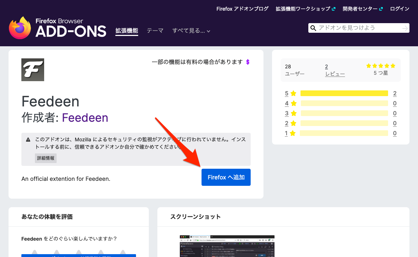This screenshot has height=257, width=418.
Task: Click the purple dollar sign icon
Action: tap(248, 62)
